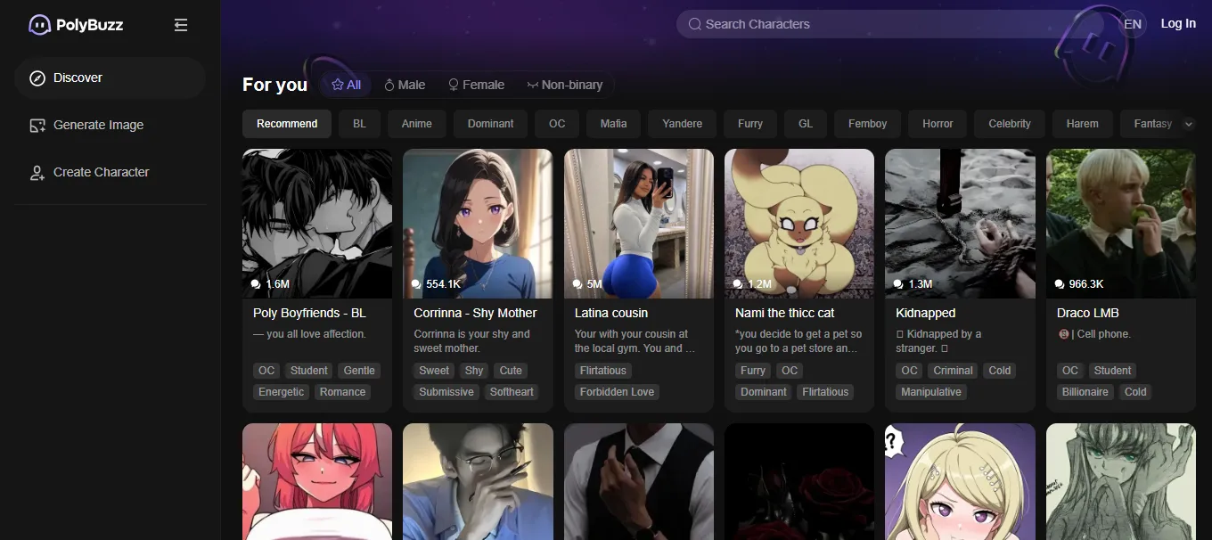This screenshot has height=540, width=1212.
Task: Collapse the sidebar menu icon
Action: tap(181, 25)
